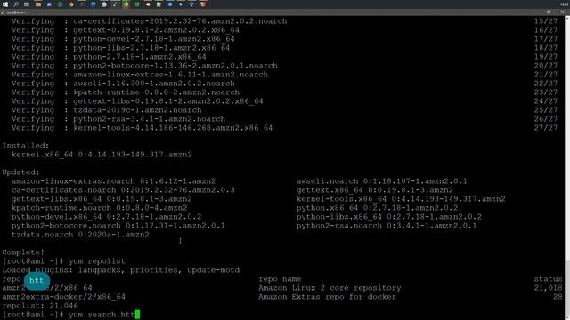The width and height of the screenshot is (570, 320).
Task: Click Verifying 'python-devel-2.7.18-1.amzn2.x86_64' line
Action: (123, 39)
